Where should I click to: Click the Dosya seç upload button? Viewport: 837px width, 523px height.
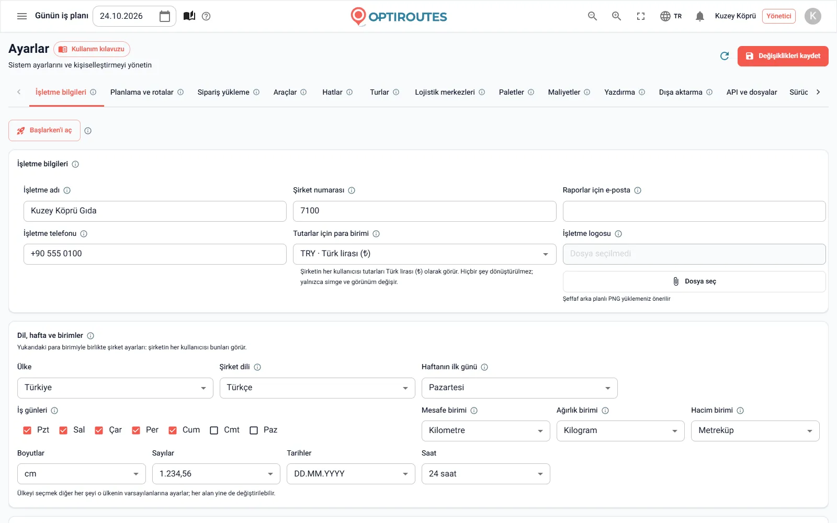tap(694, 281)
